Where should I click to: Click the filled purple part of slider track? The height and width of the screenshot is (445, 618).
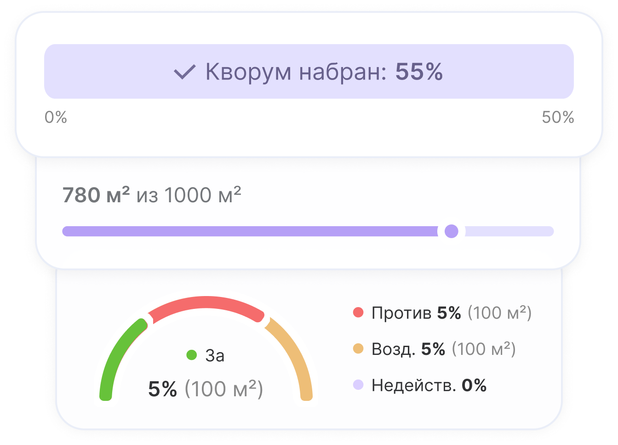coord(248,231)
